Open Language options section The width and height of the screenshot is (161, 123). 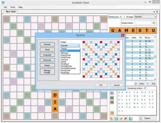click(x=47, y=55)
